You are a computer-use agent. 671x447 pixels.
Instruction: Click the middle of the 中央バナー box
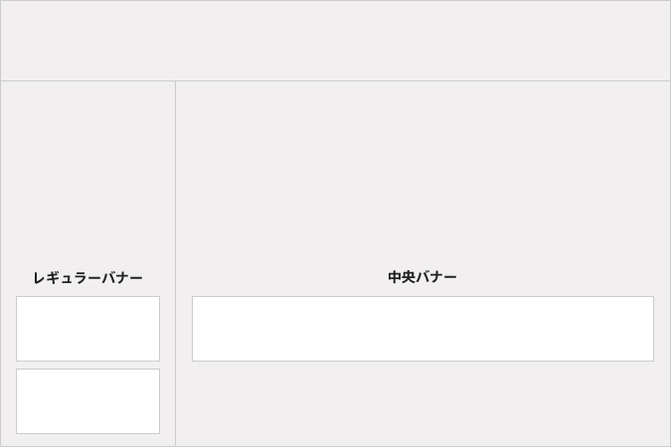422,329
